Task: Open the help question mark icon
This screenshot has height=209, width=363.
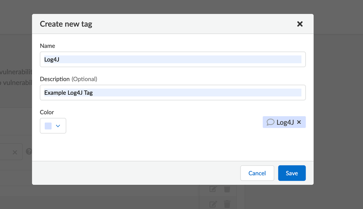Action: click(29, 152)
